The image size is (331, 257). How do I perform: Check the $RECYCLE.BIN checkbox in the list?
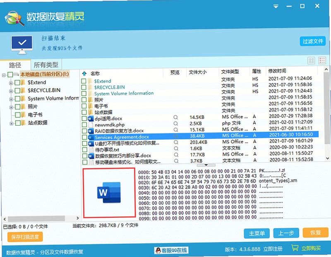[x=84, y=87]
